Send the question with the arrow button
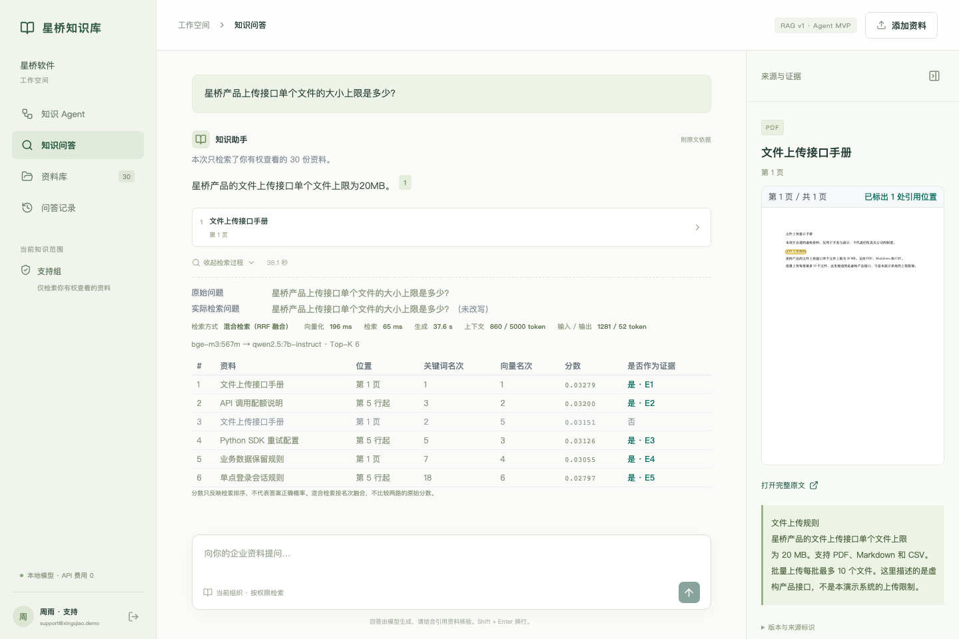The image size is (959, 639). click(689, 592)
